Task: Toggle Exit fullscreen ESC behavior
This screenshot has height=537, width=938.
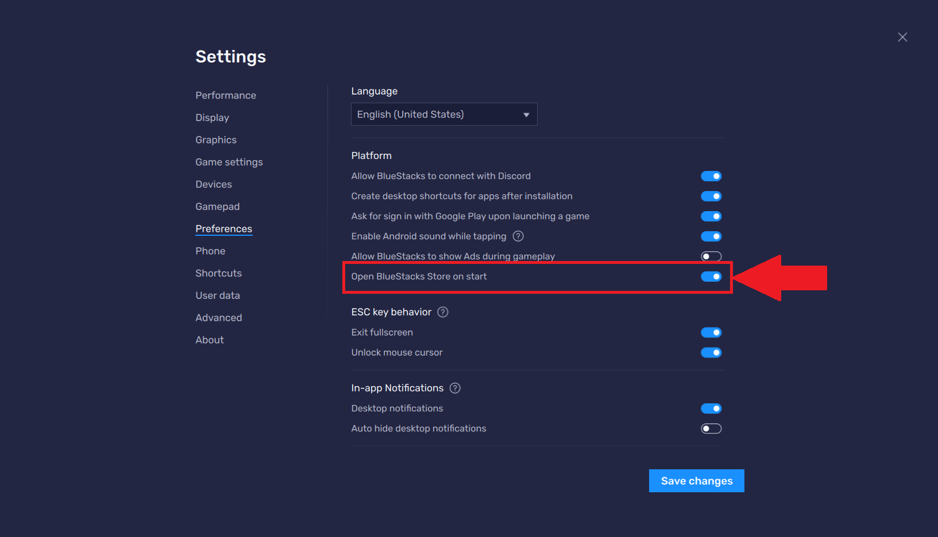Action: tap(711, 333)
